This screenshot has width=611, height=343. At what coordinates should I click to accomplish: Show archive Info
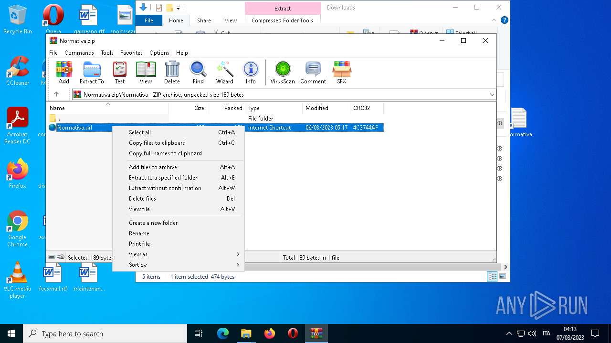pos(251,73)
